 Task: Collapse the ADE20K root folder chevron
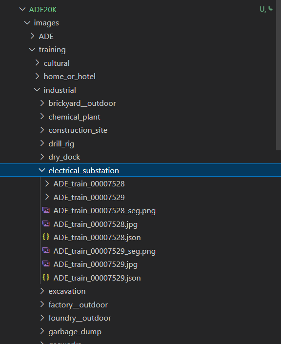(x=22, y=9)
